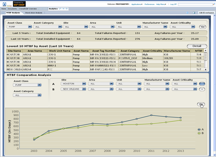Select asset tag MP-PACDU111-P103 cell
The height and width of the screenshot is (157, 216).
(x=104, y=54)
